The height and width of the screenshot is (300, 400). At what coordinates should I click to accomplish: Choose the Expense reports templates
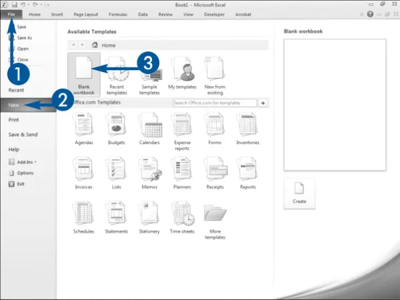[182, 129]
